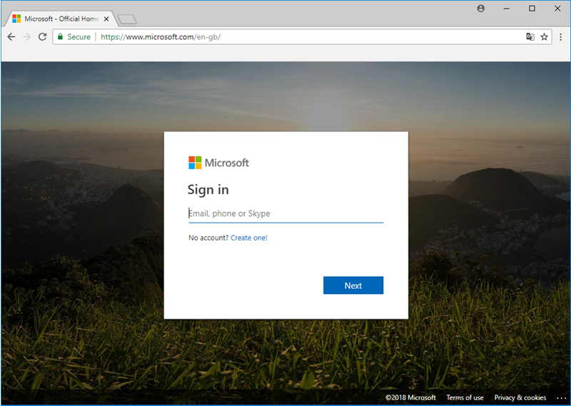Click the Microsoft logo in sign-in box
This screenshot has height=406, width=571.
[218, 163]
